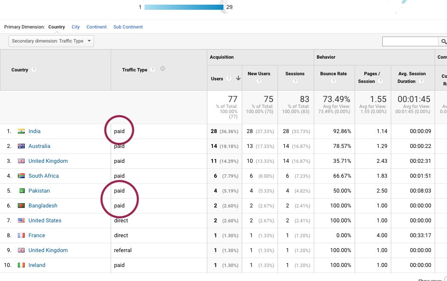Click the South Africa flag icon

[x=21, y=176]
